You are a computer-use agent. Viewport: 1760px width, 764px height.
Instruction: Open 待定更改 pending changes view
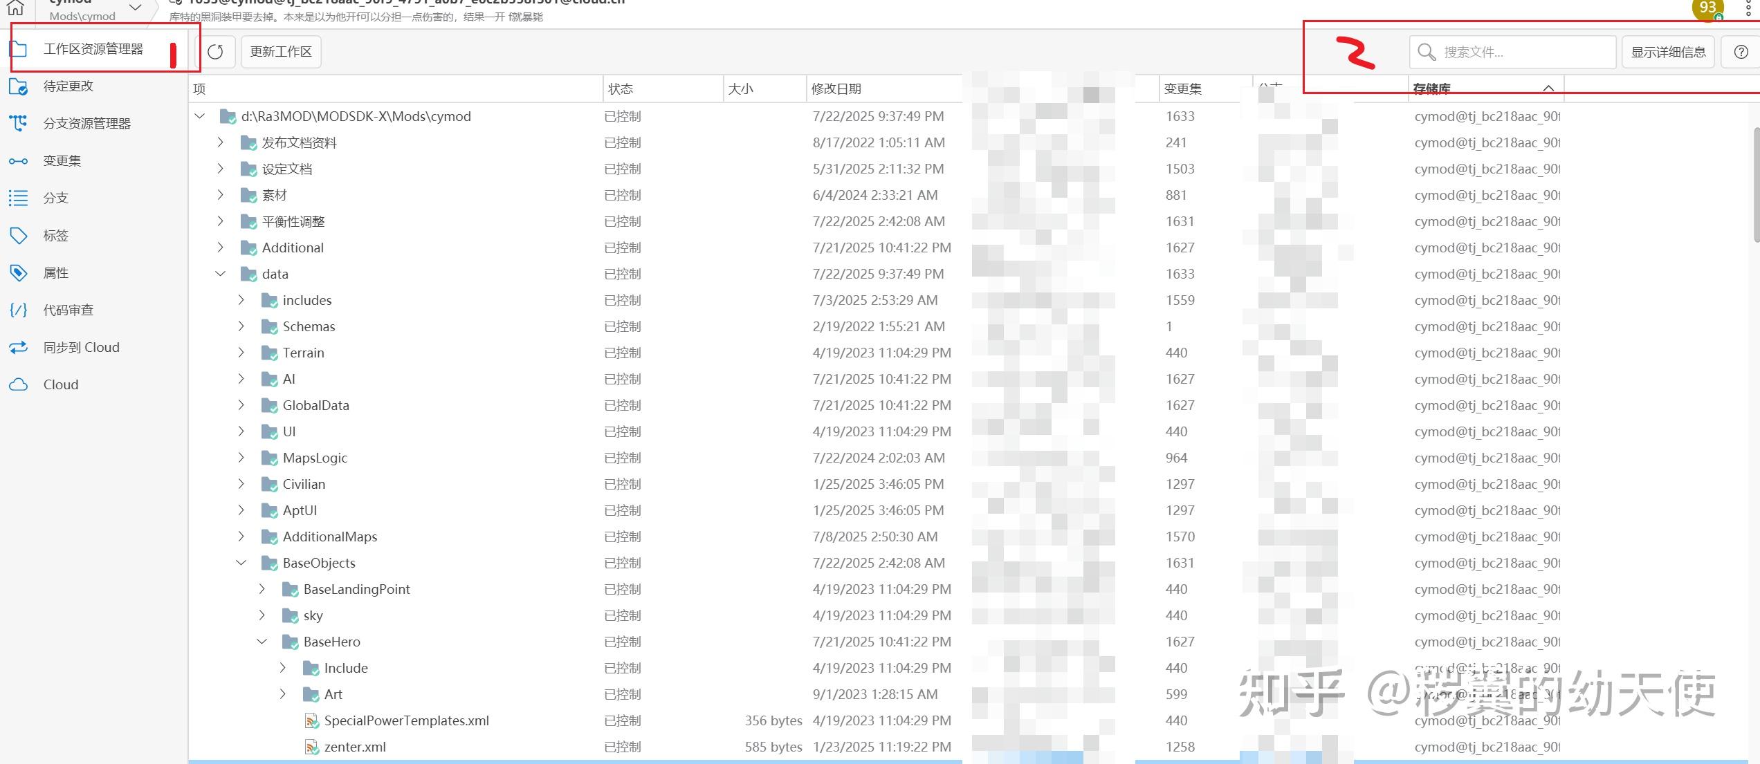(x=68, y=86)
